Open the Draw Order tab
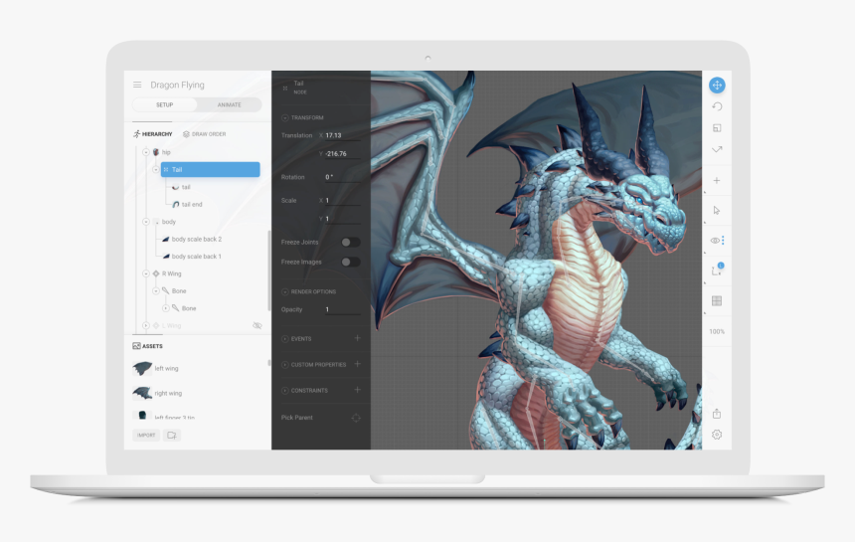The height and width of the screenshot is (542, 855). pyautogui.click(x=204, y=133)
